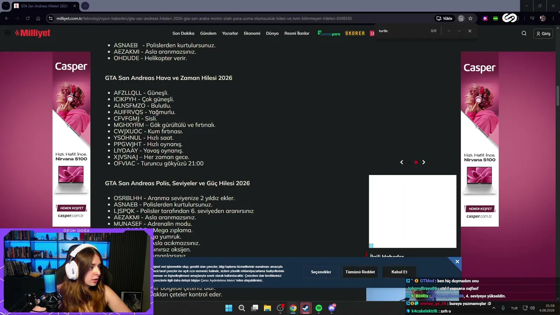The height and width of the screenshot is (315, 560).
Task: Reload the page
Action: click(28, 18)
